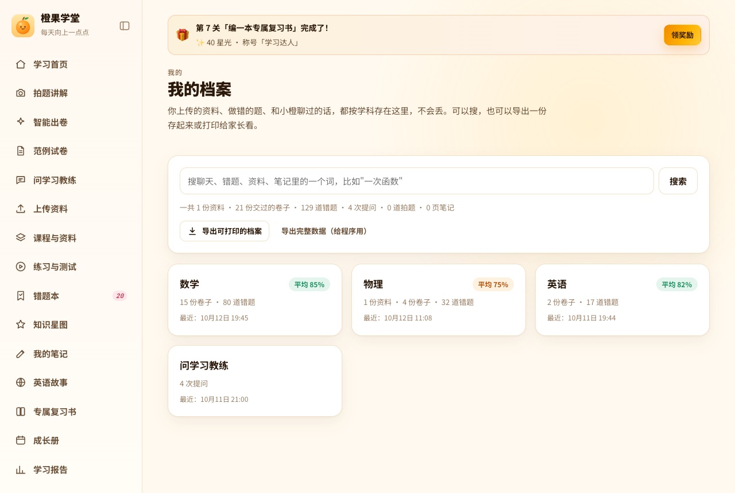
Task: Click the globe icon beside 英语故事
Action: pos(21,382)
